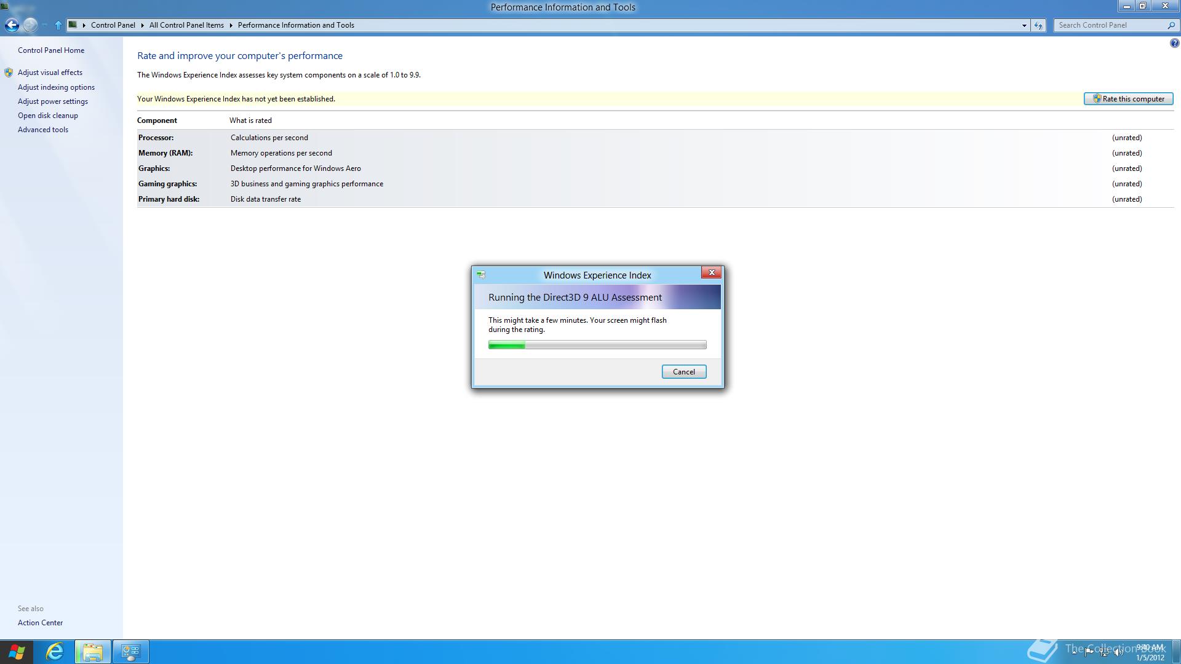Image resolution: width=1181 pixels, height=664 pixels.
Task: Open Control Panel Home link
Action: 51,50
